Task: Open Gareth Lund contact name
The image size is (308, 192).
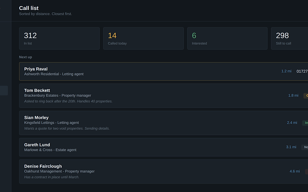Action: pos(37,145)
